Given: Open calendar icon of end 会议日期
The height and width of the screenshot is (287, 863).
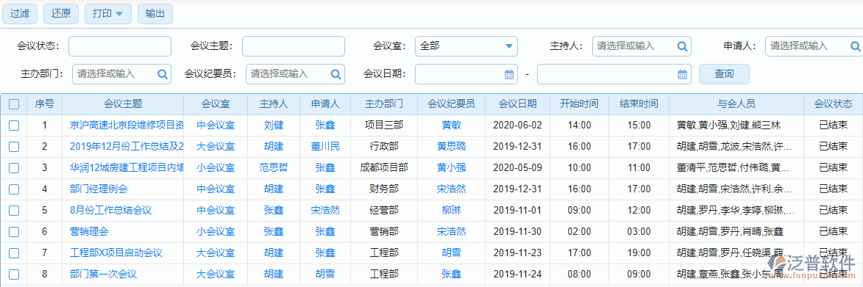Looking at the screenshot, I should pos(683,74).
